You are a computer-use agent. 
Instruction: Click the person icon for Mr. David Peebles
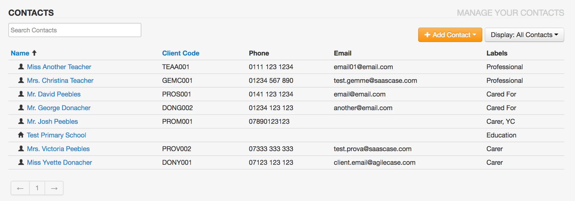coord(21,94)
